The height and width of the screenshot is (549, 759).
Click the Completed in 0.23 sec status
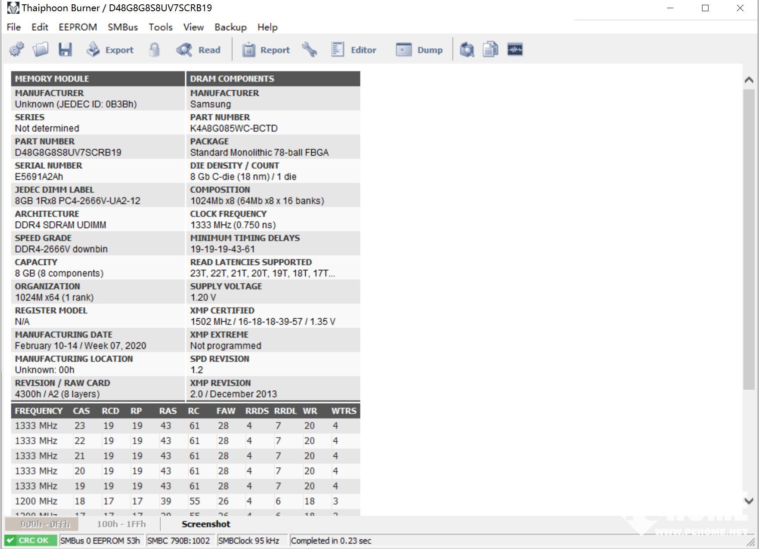click(x=331, y=540)
